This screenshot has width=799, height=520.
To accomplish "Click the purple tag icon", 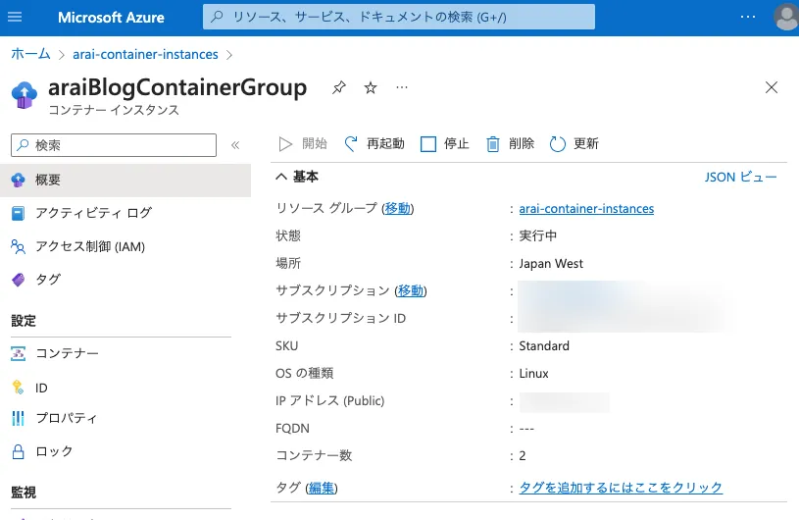I will click(x=18, y=280).
